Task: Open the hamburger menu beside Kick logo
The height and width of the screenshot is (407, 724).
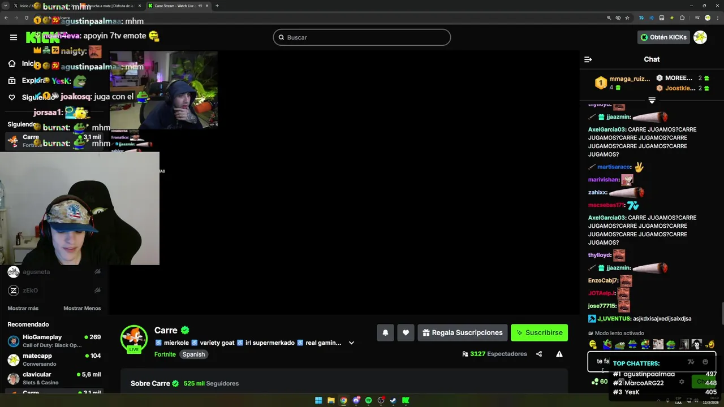Action: point(13,37)
